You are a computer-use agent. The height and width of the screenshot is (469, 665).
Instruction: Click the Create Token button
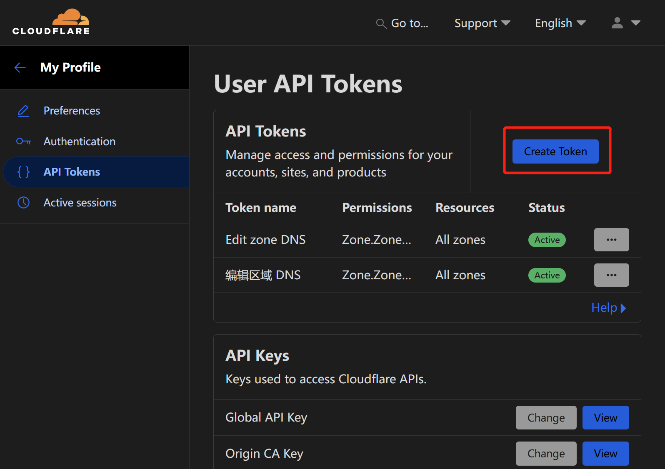pos(555,151)
